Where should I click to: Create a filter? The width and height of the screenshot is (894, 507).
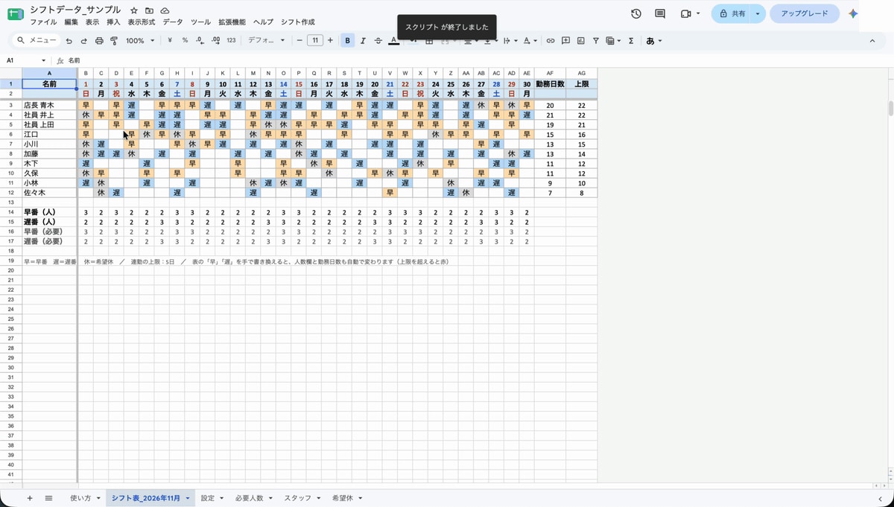click(x=596, y=41)
